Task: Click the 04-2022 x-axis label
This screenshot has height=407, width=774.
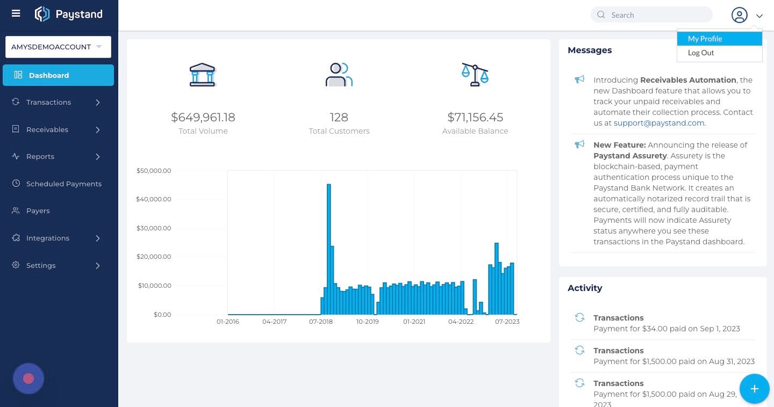Action: [461, 322]
